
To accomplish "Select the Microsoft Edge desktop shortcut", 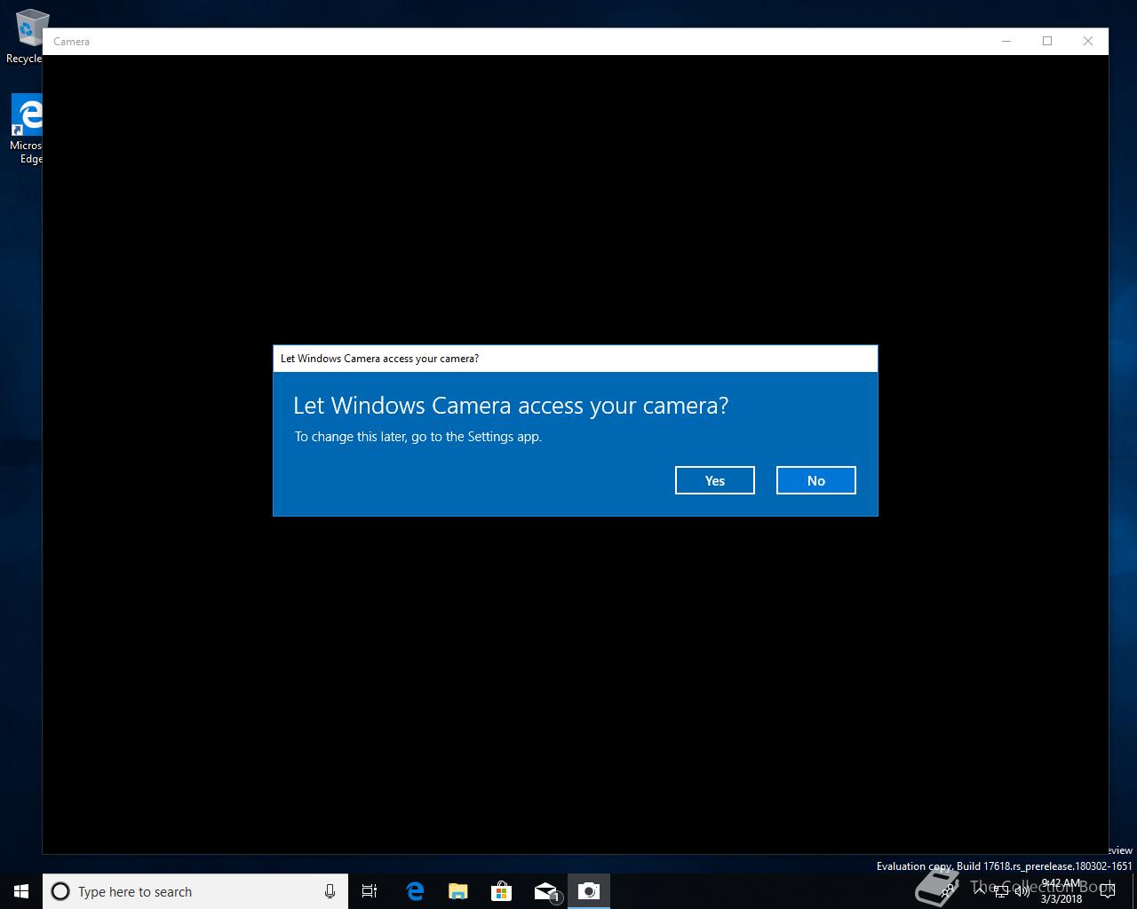I will tap(26, 130).
